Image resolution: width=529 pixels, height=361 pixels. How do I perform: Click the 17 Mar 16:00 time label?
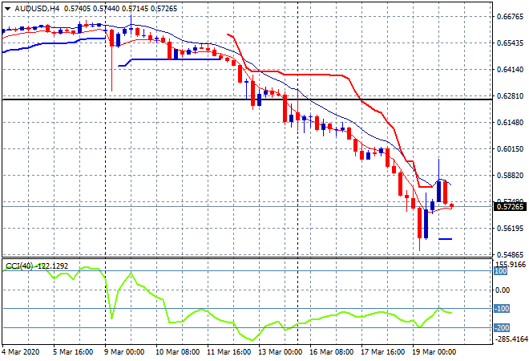(x=382, y=352)
